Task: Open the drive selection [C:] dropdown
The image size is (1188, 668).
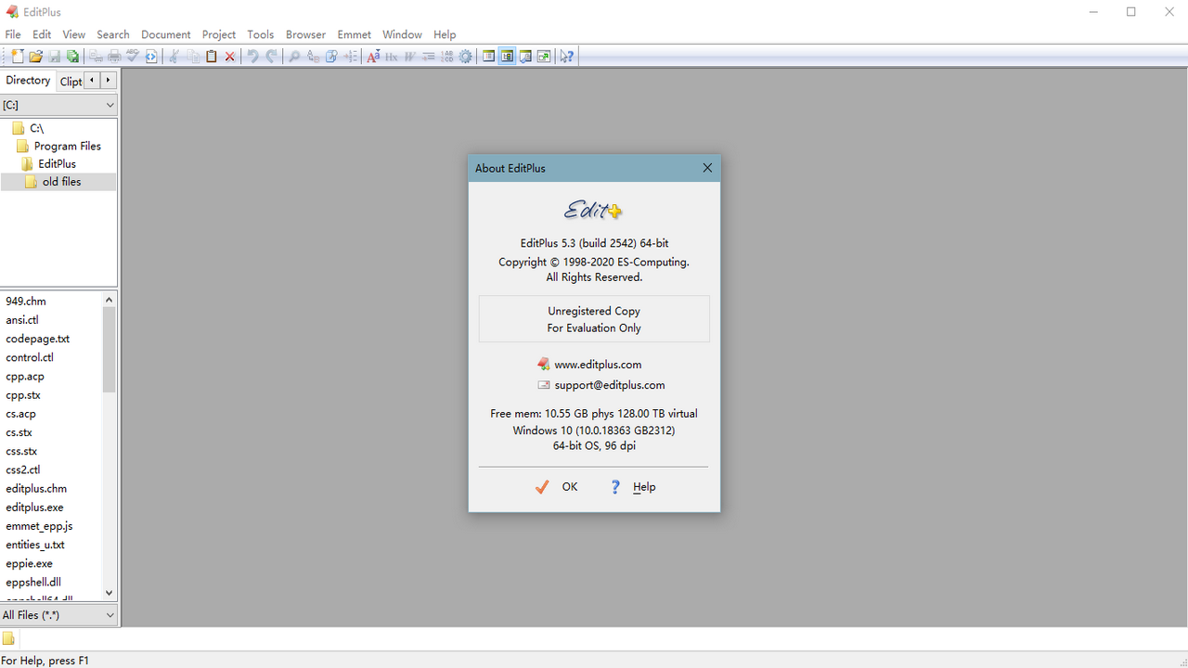Action: coord(110,104)
